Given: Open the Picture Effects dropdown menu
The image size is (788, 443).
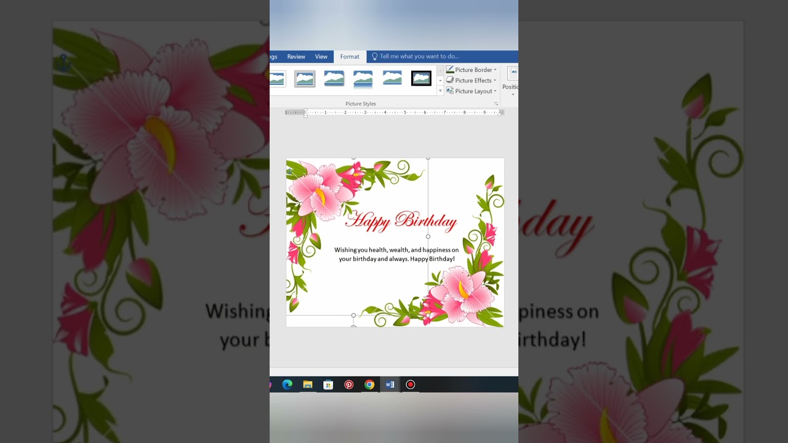Looking at the screenshot, I should [495, 81].
